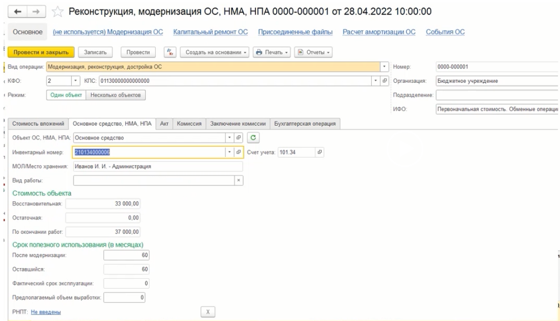
Task: Click the После модернизации months field
Action: pyautogui.click(x=126, y=256)
